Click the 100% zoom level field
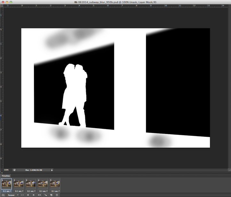The image size is (231, 197). click(6, 170)
